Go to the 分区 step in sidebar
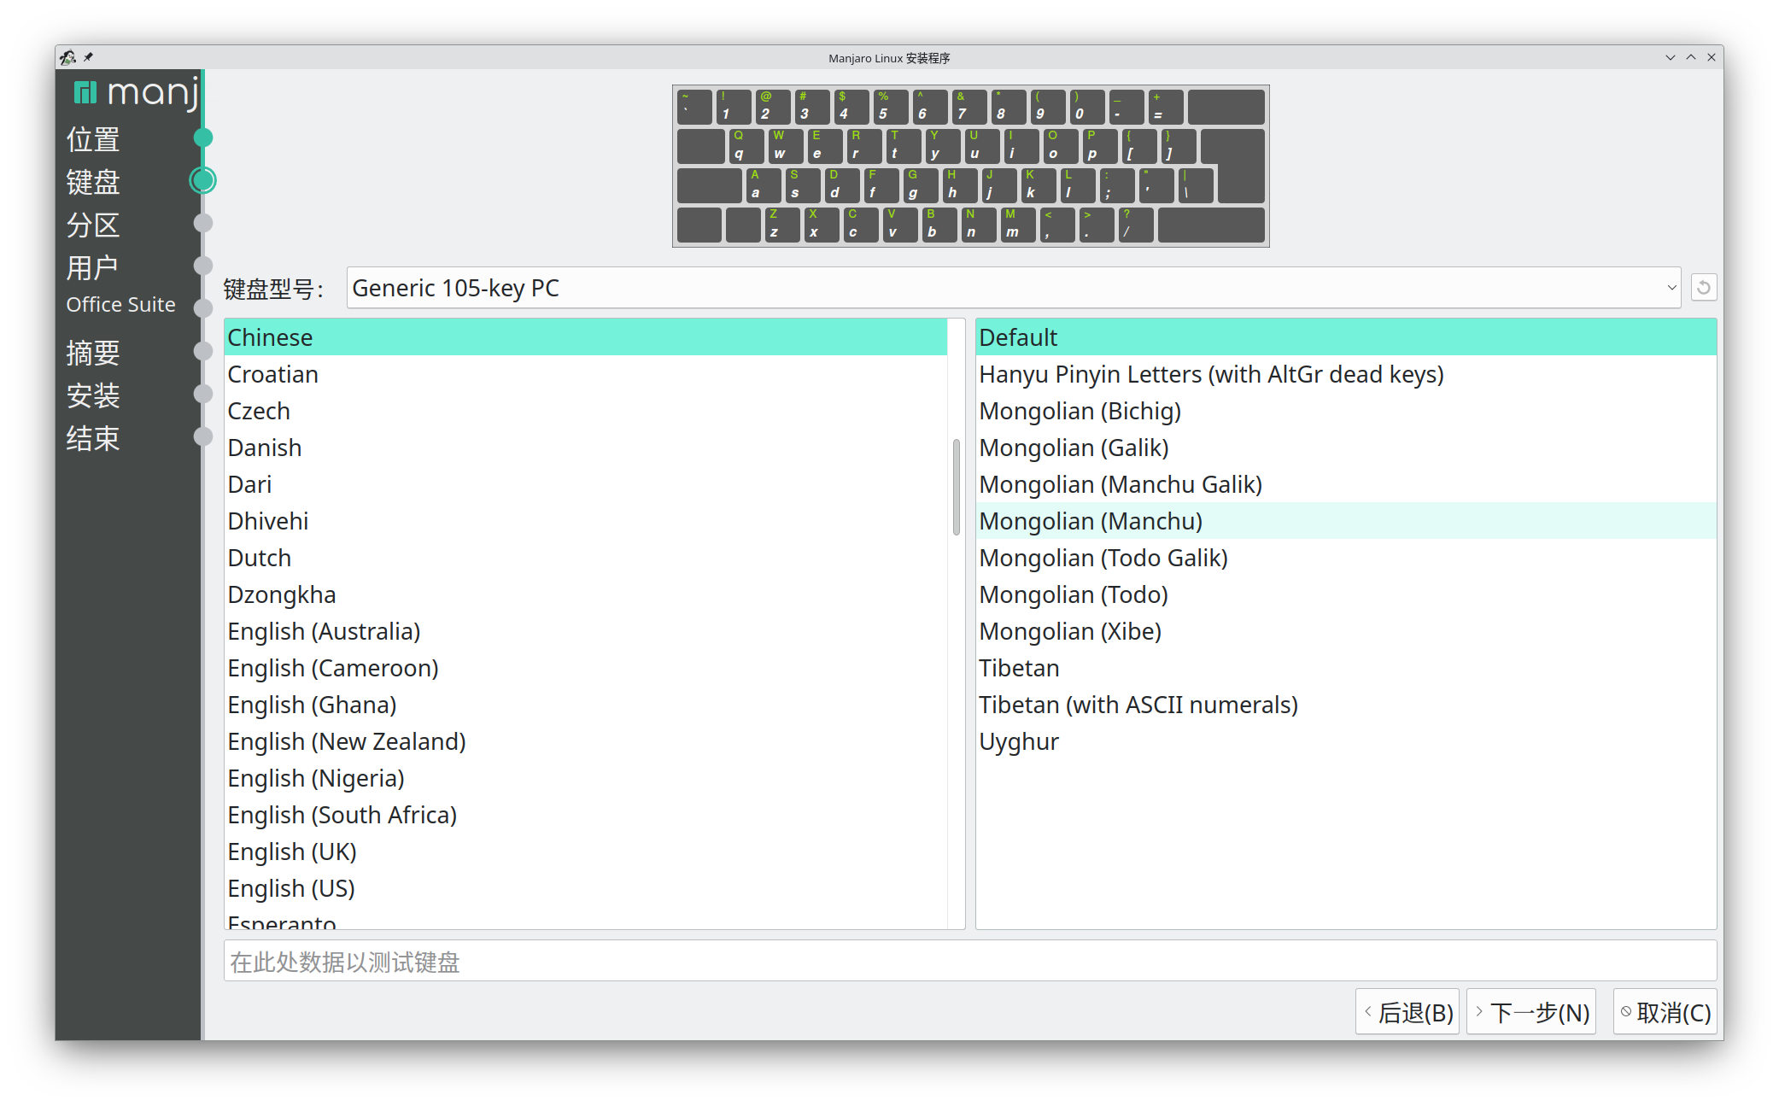 point(93,225)
